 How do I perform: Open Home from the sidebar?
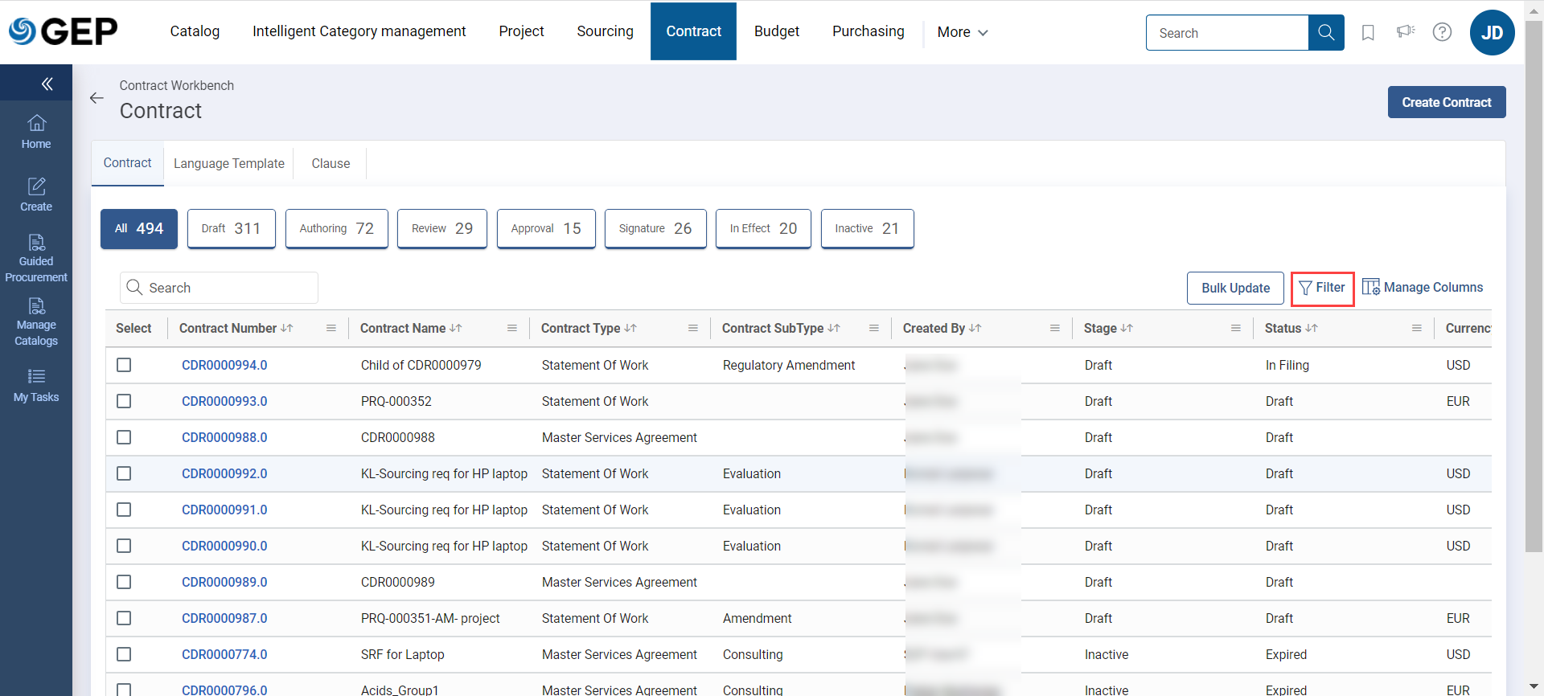click(36, 133)
